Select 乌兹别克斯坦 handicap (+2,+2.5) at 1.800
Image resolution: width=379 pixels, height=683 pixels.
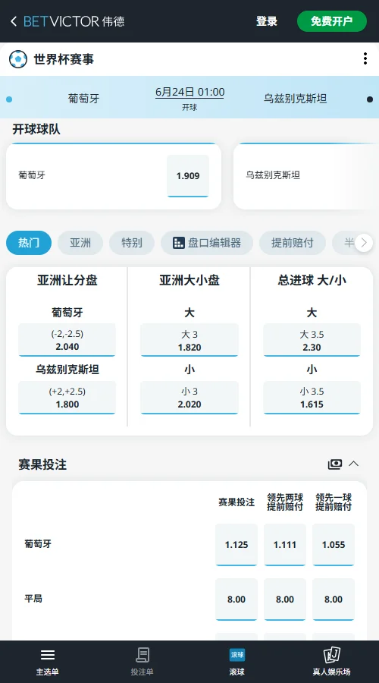tap(67, 398)
